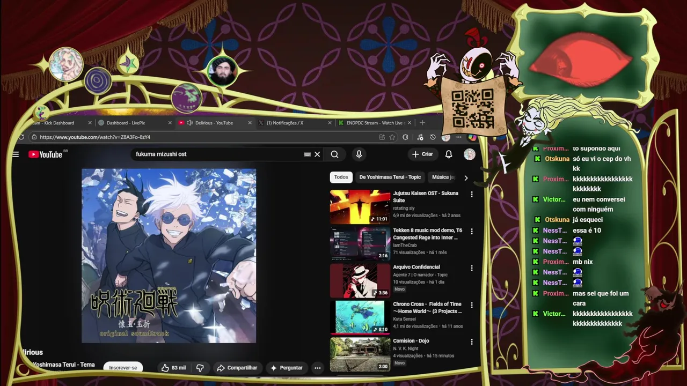The image size is (687, 386).
Task: Share the video via Compartilhar
Action: pyautogui.click(x=237, y=368)
